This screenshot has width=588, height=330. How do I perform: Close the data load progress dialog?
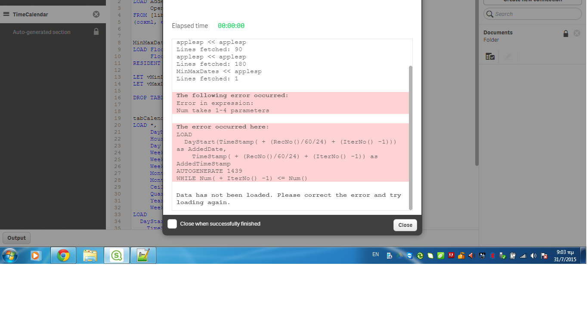click(405, 225)
